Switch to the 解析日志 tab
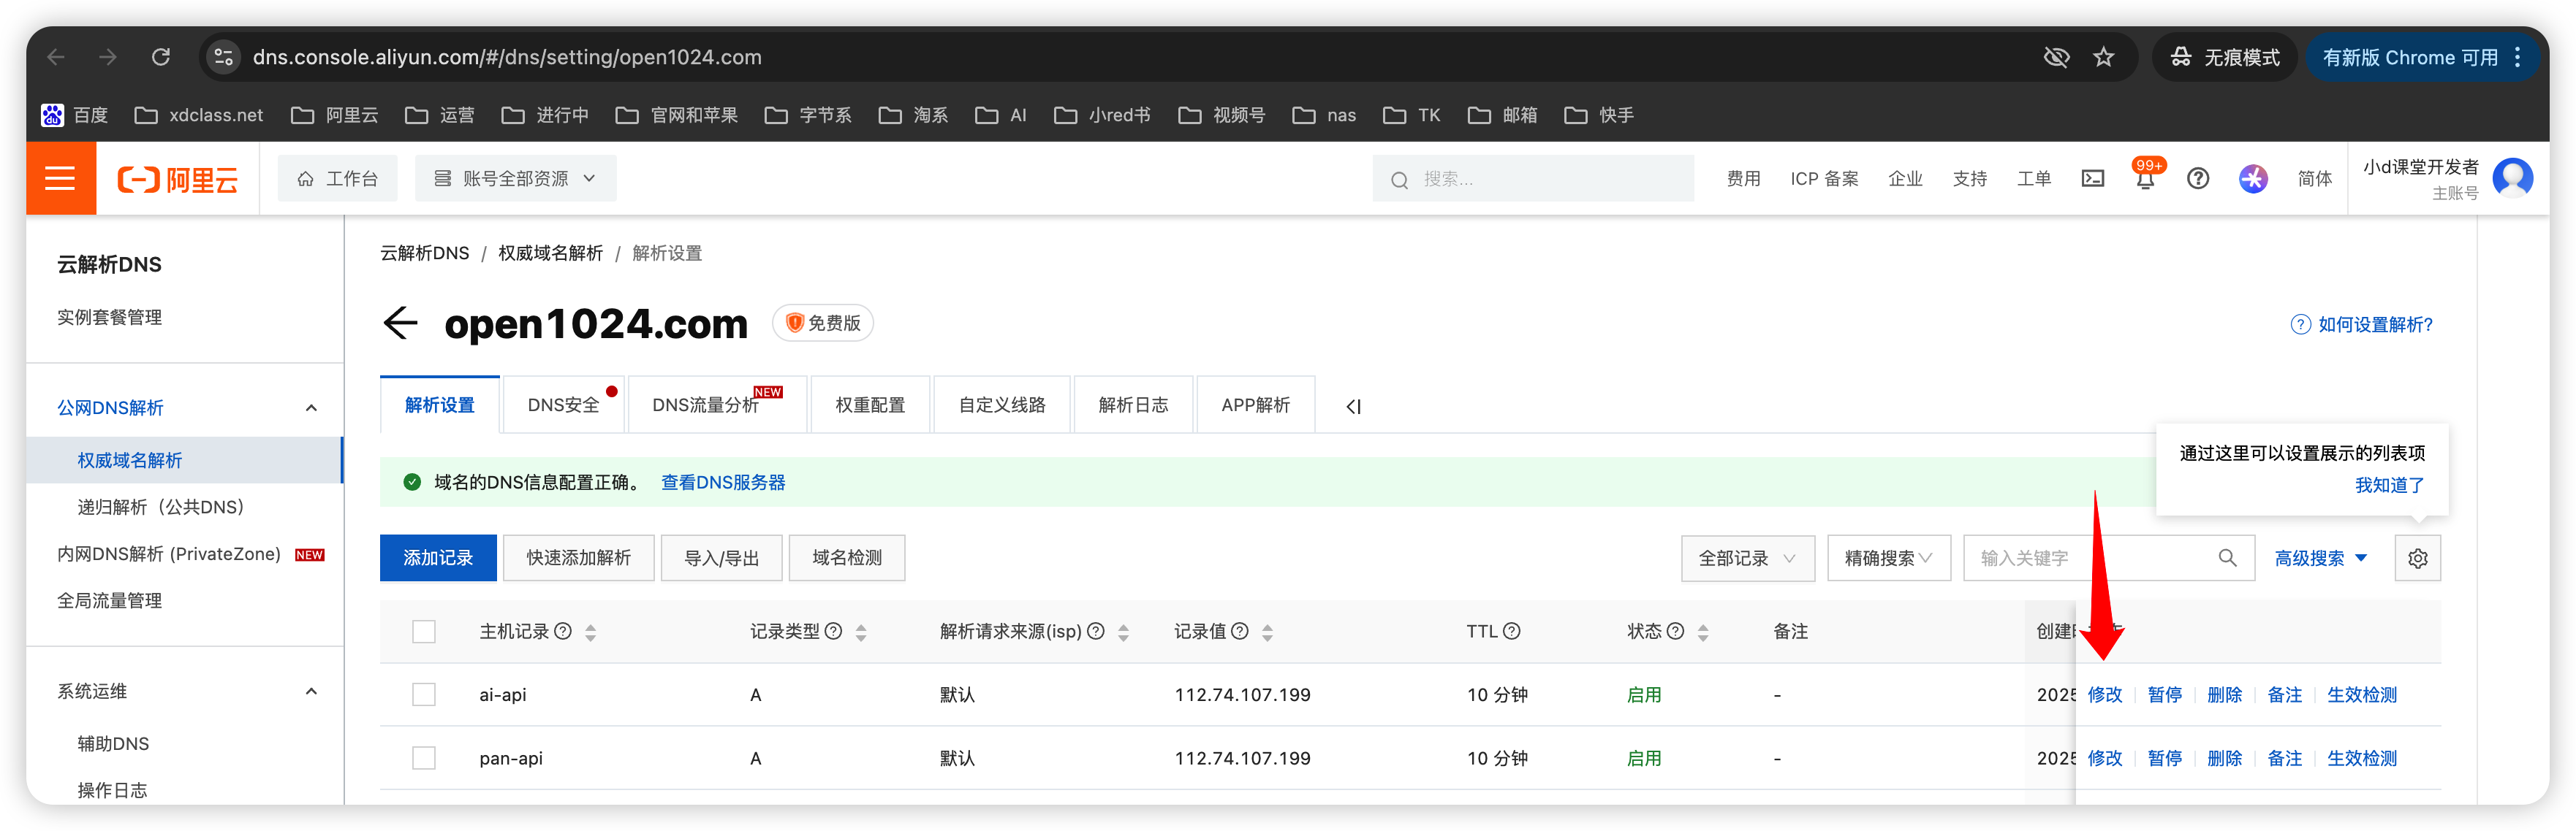The width and height of the screenshot is (2576, 831). click(x=1132, y=405)
